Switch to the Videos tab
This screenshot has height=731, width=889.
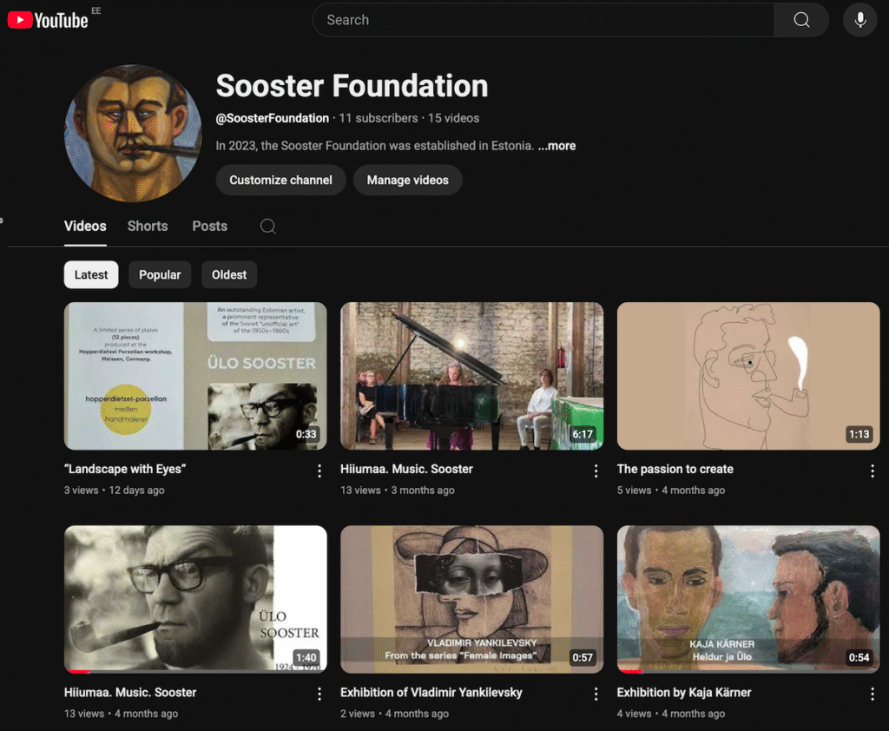click(x=85, y=227)
